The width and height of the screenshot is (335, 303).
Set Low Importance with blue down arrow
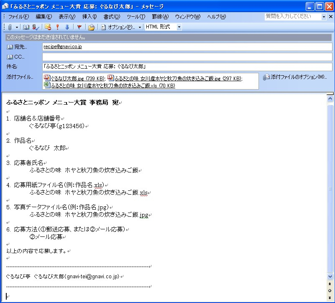point(67,27)
